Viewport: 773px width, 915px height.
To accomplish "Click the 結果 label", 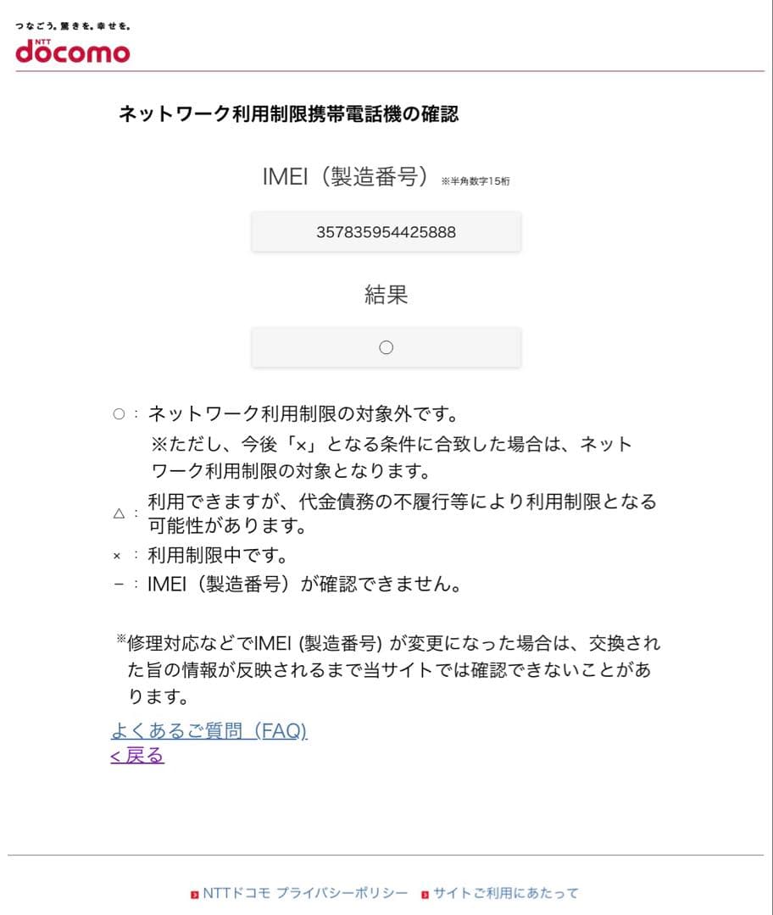I will point(386,294).
